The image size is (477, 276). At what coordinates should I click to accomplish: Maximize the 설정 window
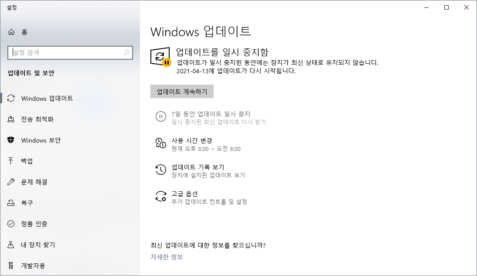click(x=446, y=7)
